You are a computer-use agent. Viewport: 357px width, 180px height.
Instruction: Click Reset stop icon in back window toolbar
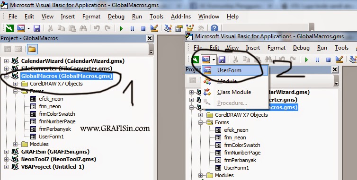coord(143,29)
